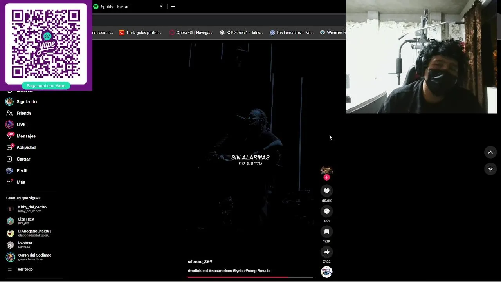
Task: Click the ElAbogadoOtakupe avatar
Action: 11,233
